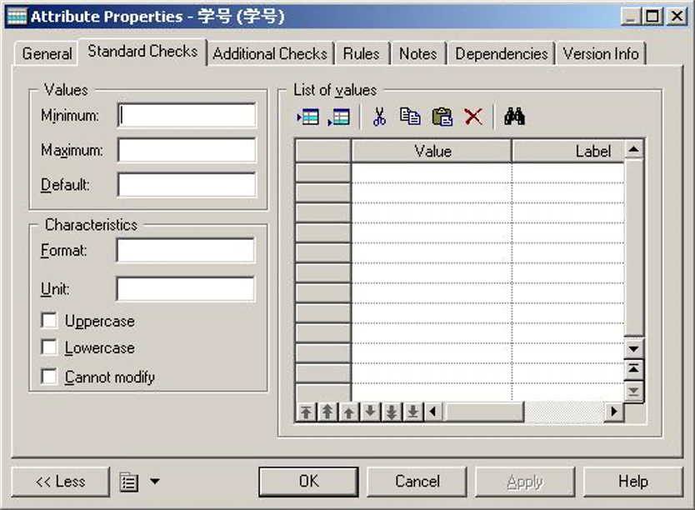Click the << Less button
The width and height of the screenshot is (695, 510).
[x=60, y=482]
